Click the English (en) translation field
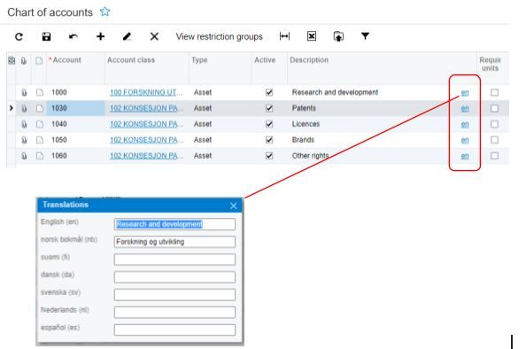The width and height of the screenshot is (526, 349). [174, 224]
